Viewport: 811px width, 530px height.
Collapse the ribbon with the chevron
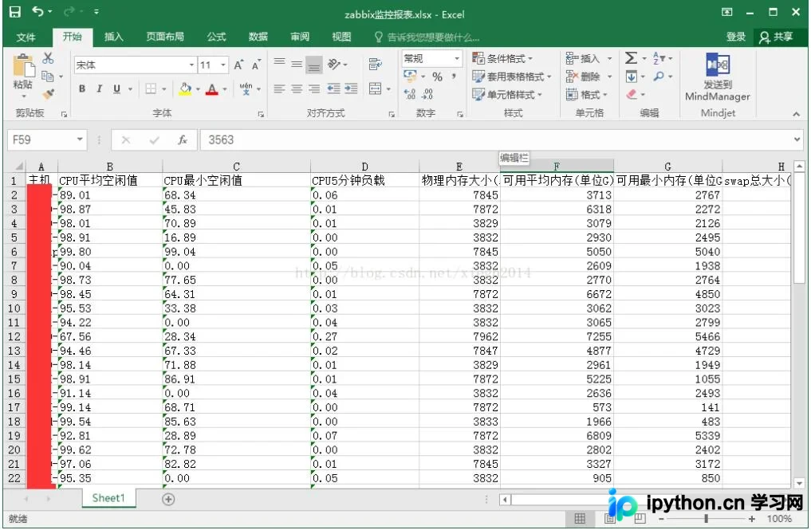pyautogui.click(x=796, y=114)
